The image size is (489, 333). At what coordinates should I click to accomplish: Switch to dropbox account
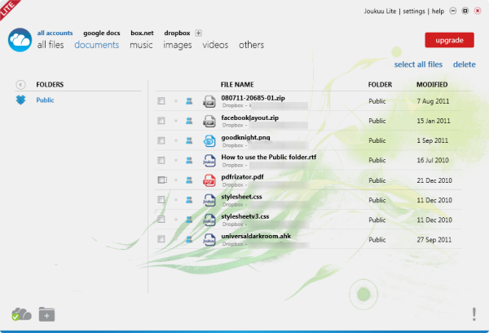tap(177, 33)
